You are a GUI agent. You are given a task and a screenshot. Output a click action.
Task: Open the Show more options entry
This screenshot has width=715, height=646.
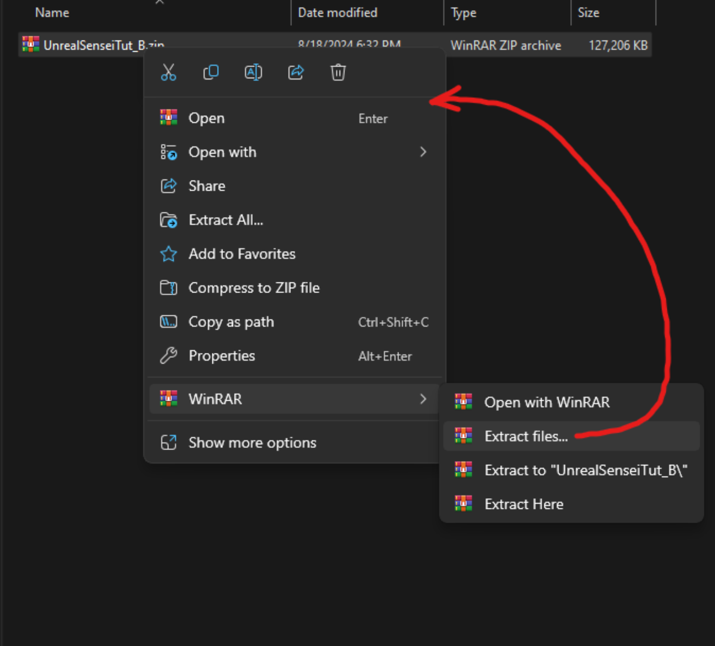point(252,442)
